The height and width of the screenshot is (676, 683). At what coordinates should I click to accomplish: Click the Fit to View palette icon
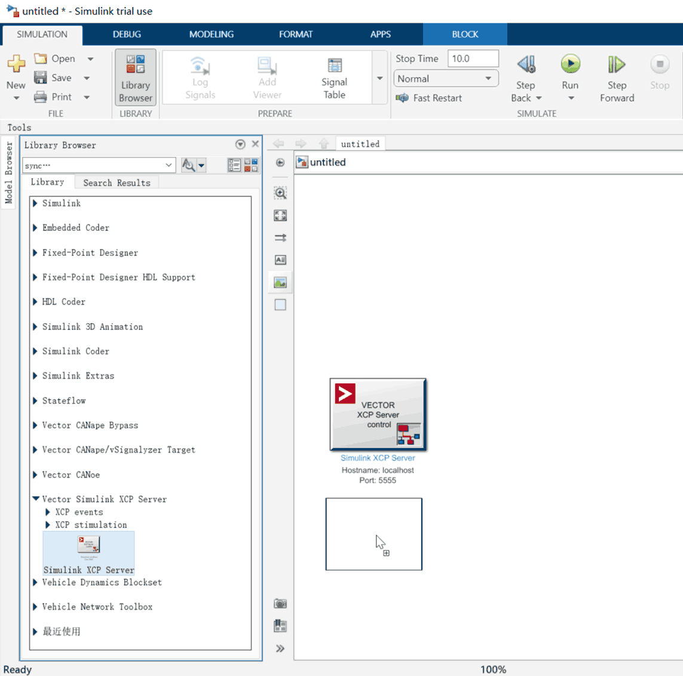[280, 215]
